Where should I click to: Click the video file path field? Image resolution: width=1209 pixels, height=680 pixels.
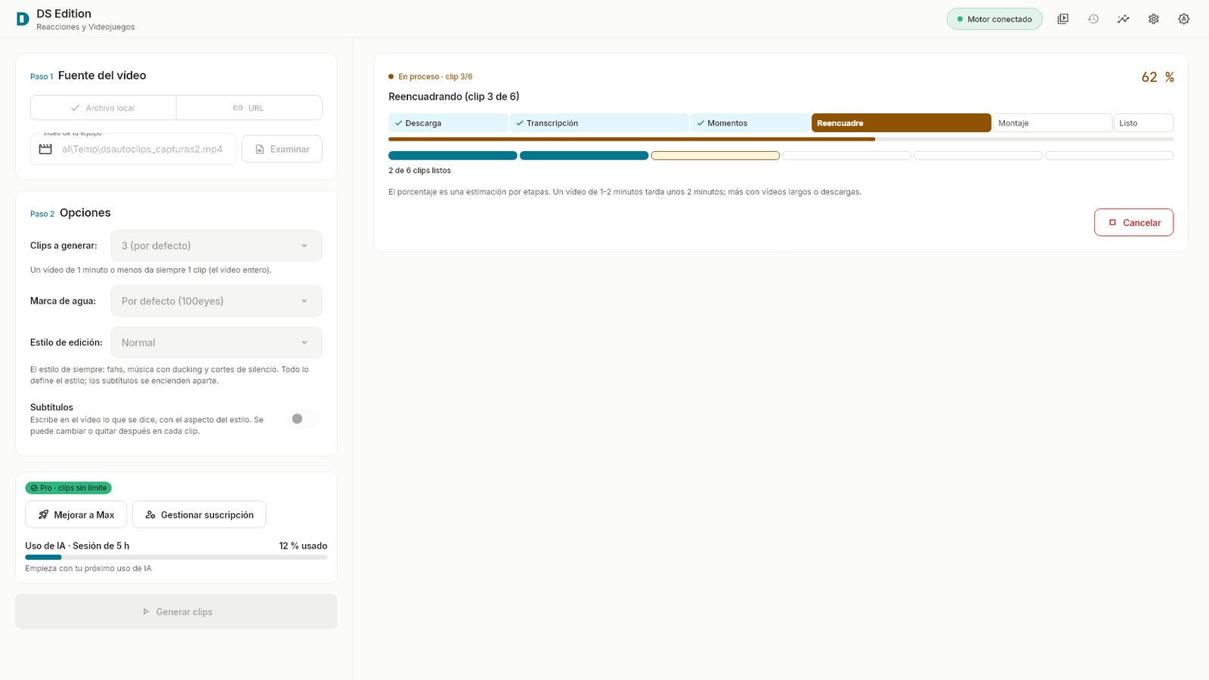coord(133,149)
